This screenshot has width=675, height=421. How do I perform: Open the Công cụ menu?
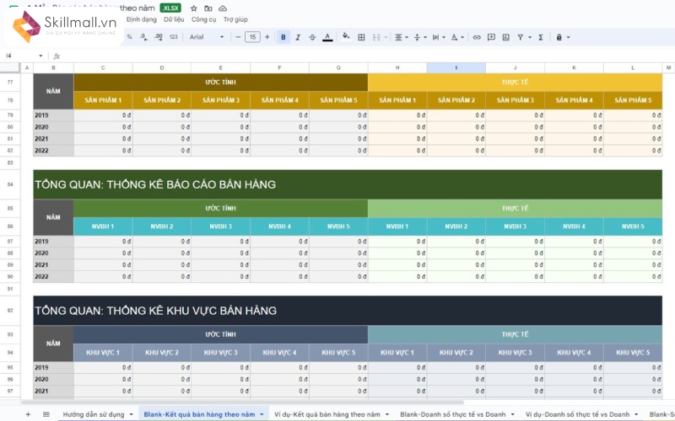(x=203, y=19)
